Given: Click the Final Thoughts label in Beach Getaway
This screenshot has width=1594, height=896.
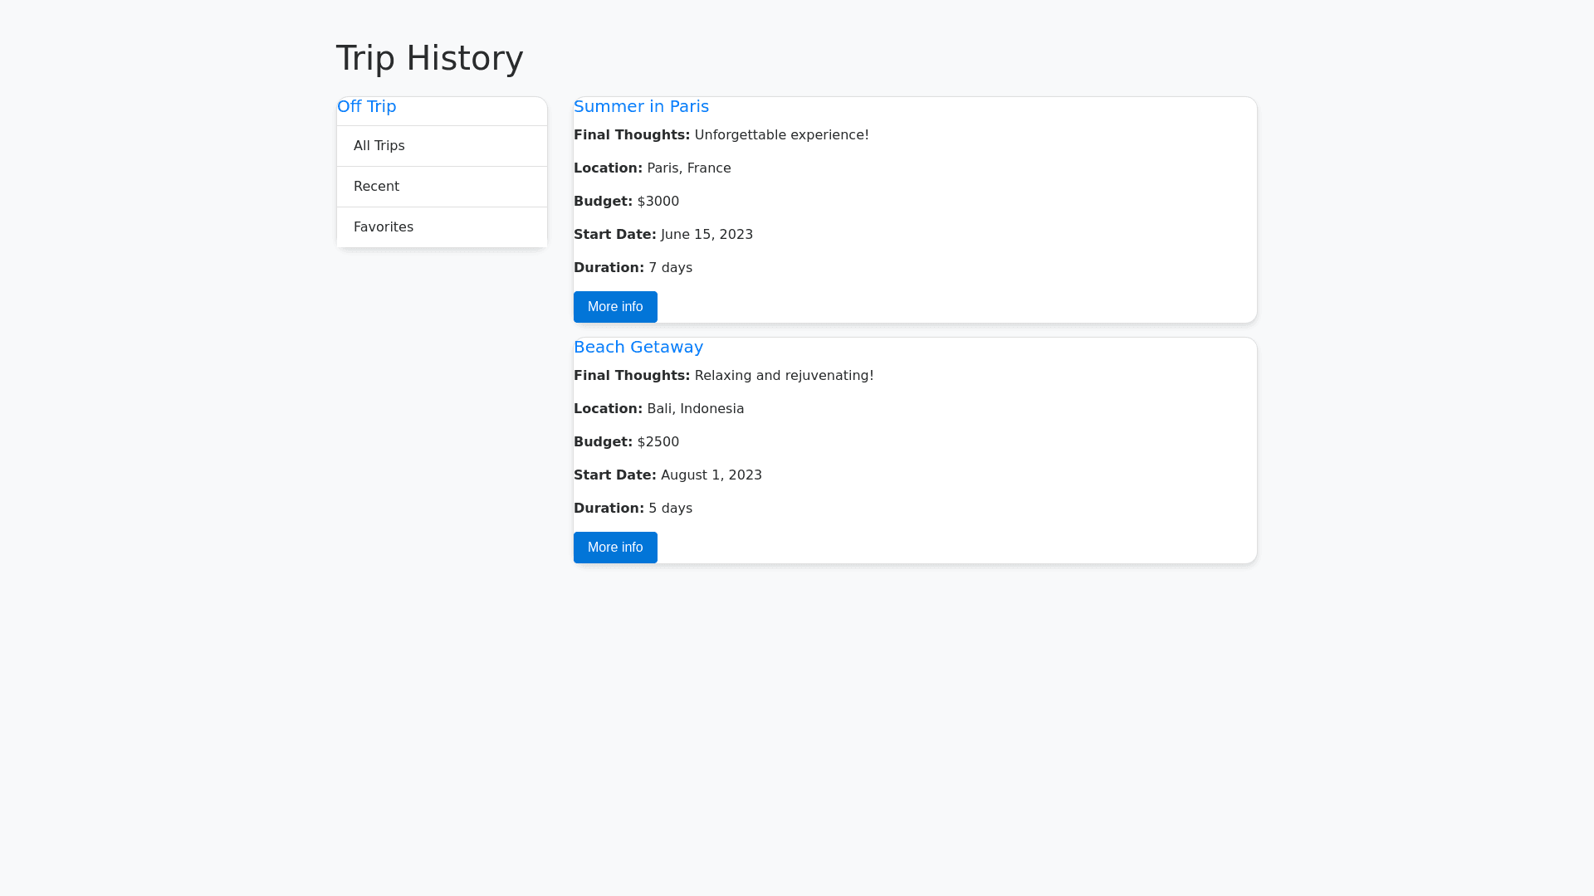Looking at the screenshot, I should coord(631,376).
